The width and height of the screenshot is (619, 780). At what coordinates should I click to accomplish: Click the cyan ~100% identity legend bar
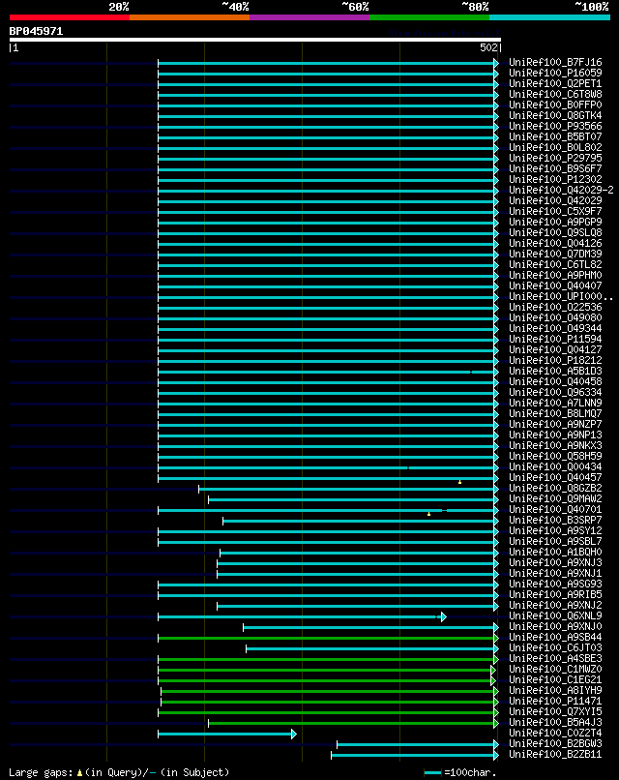(x=550, y=17)
